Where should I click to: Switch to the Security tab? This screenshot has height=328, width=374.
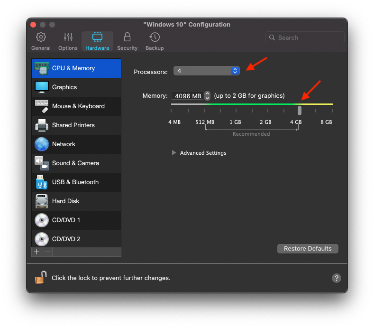click(127, 41)
